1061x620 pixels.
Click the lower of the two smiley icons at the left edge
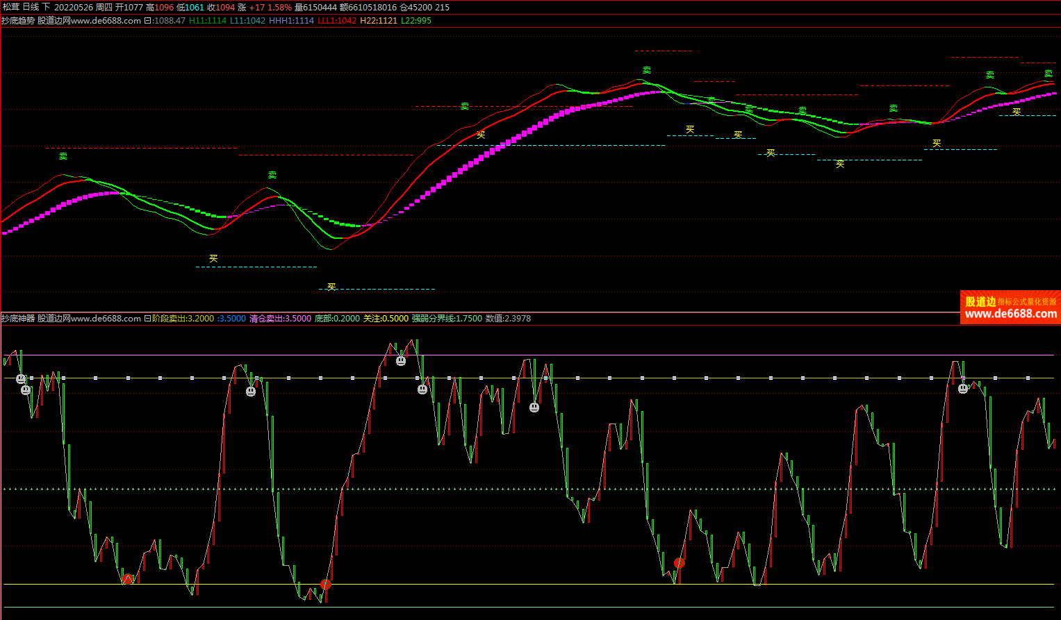[26, 390]
